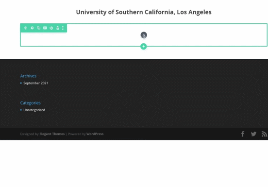
Task: Open the Twitter footer icon
Action: click(253, 134)
